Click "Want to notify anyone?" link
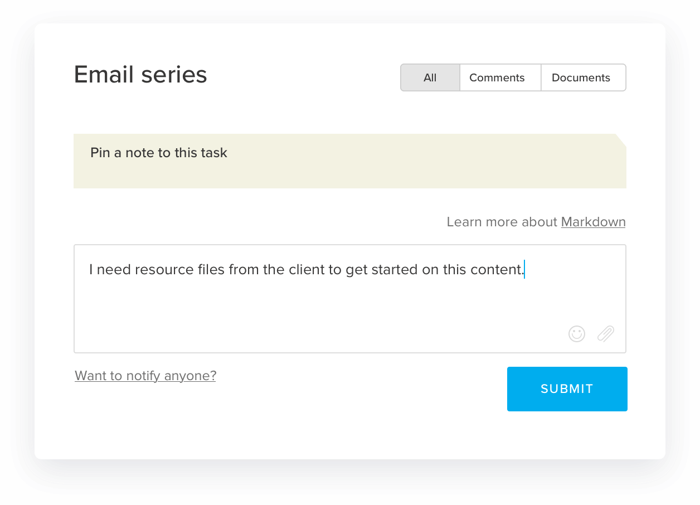The width and height of the screenshot is (700, 505). click(145, 376)
